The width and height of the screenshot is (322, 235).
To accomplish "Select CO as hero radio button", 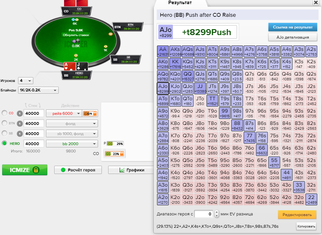I will [4, 113].
